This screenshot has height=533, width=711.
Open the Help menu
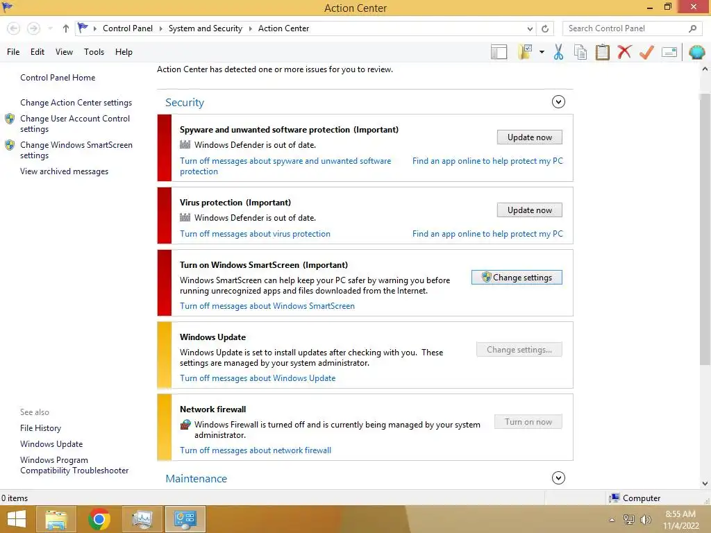coord(124,52)
